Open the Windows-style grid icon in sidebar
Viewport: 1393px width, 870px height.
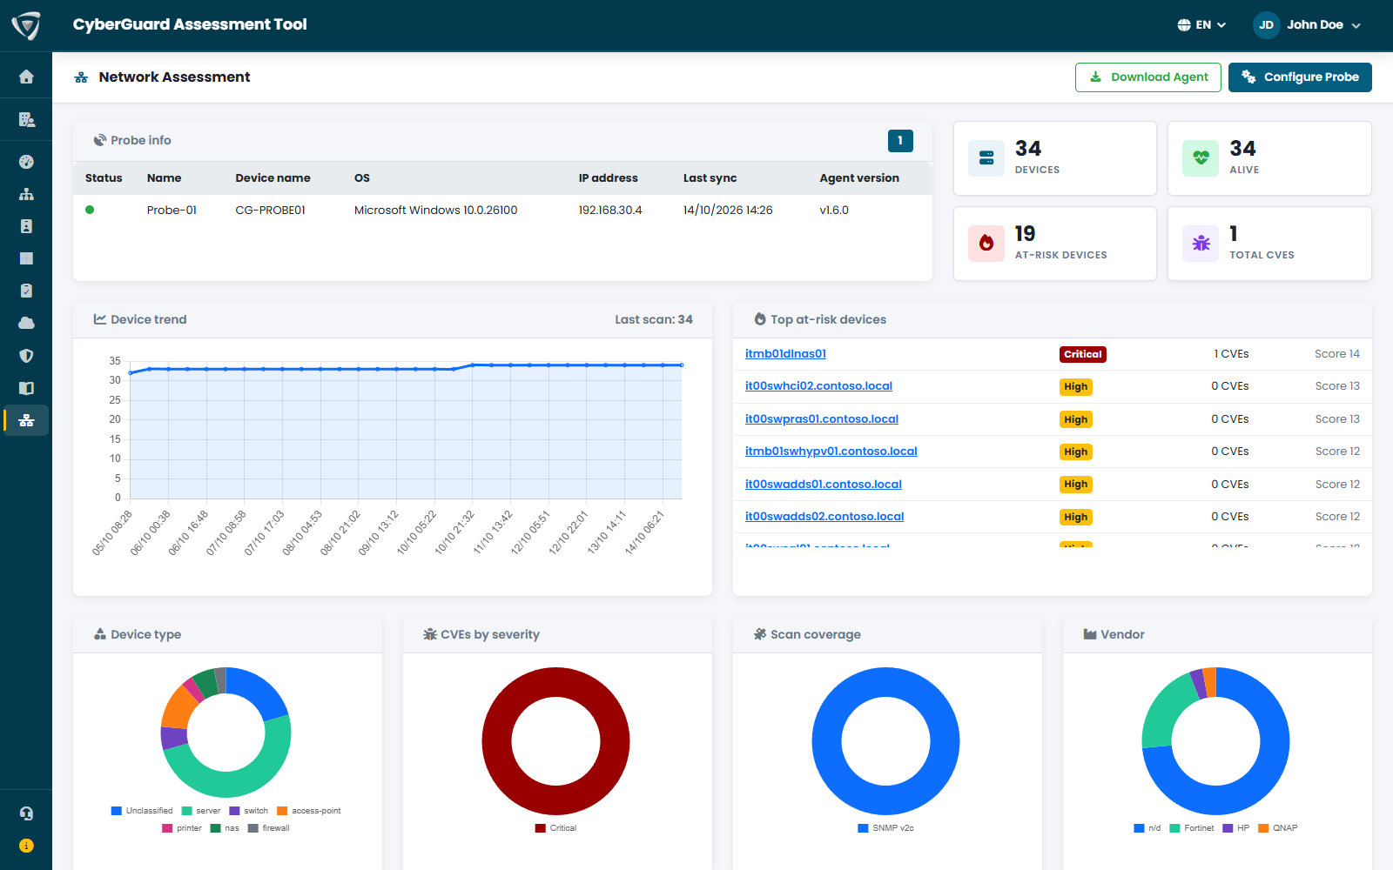click(26, 258)
